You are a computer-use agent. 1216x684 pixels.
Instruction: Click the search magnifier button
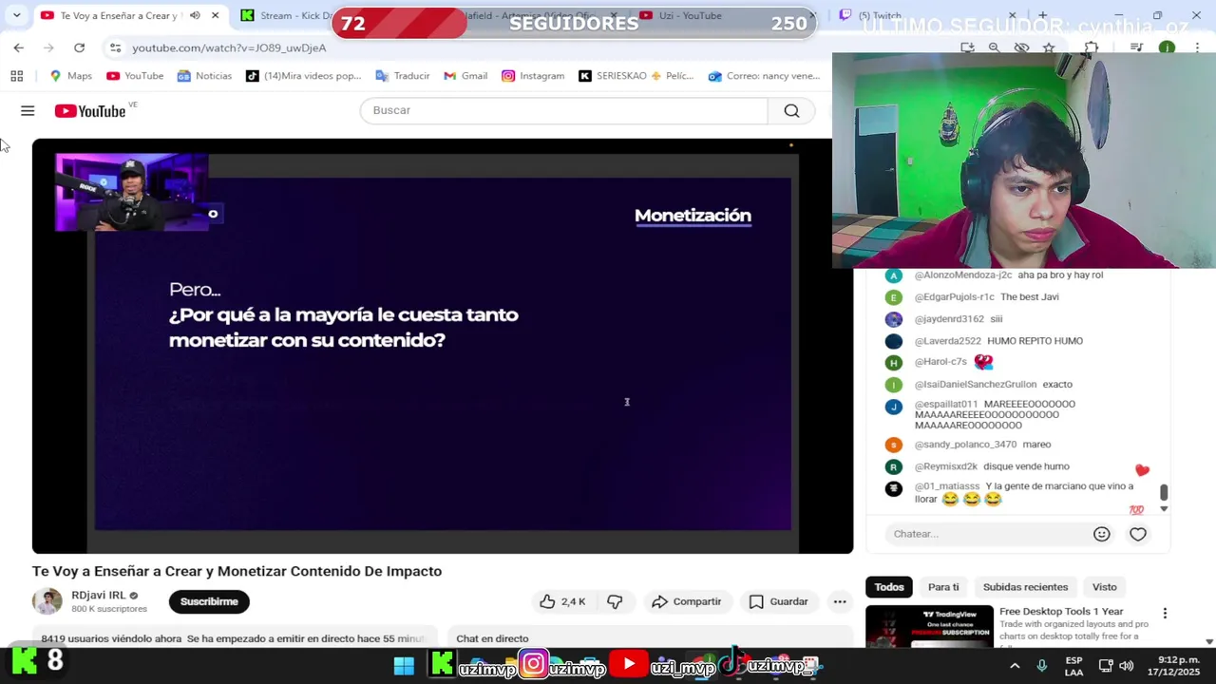pos(791,111)
